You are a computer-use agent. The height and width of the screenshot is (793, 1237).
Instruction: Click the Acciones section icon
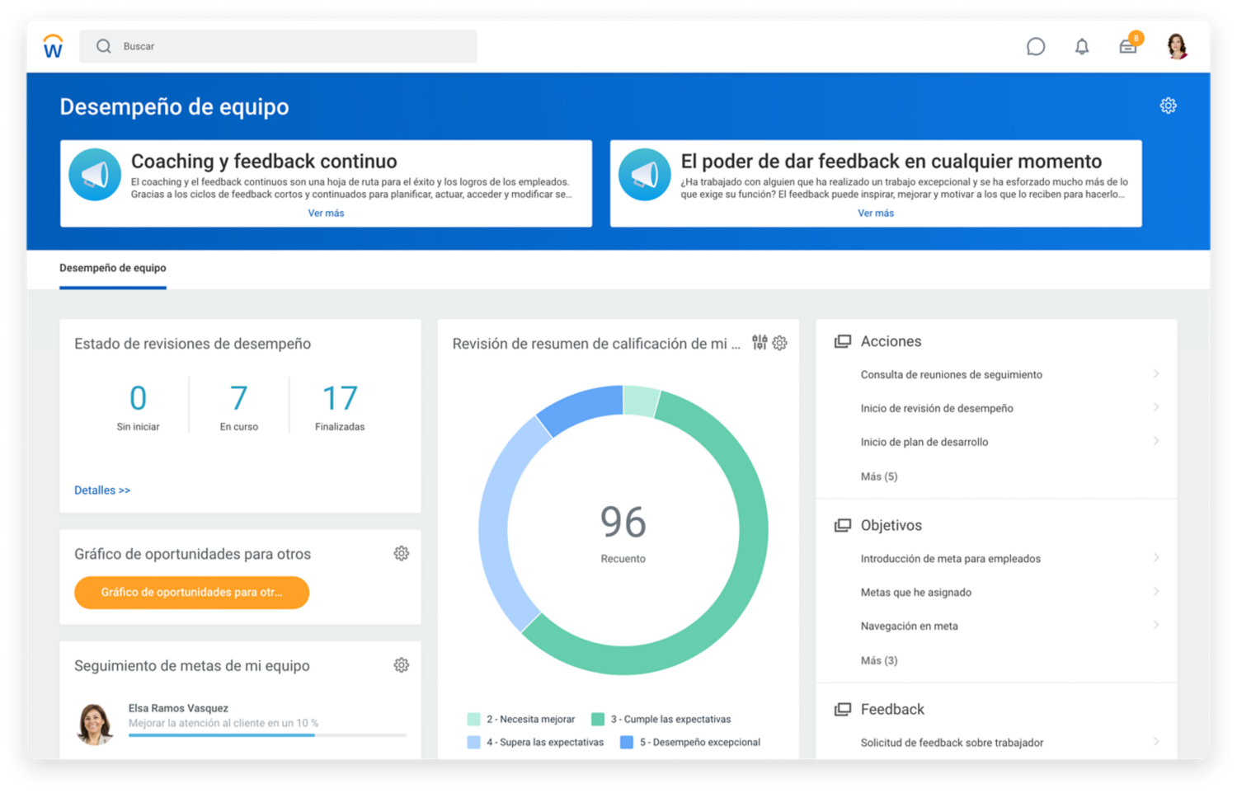[842, 341]
